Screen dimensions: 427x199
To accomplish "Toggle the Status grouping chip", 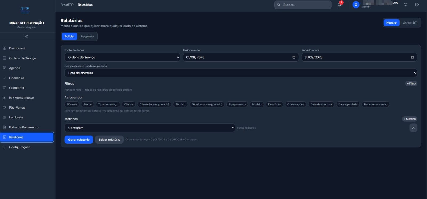I will [x=87, y=104].
